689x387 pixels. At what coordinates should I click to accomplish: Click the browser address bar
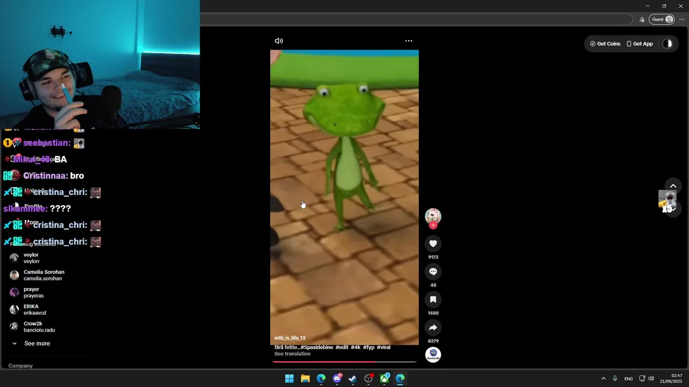pyautogui.click(x=416, y=19)
